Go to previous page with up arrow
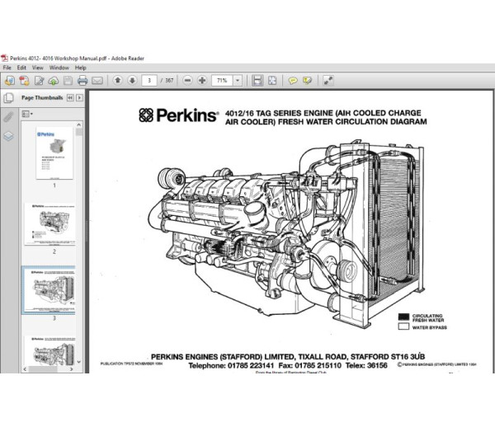495x427 pixels. click(x=117, y=81)
